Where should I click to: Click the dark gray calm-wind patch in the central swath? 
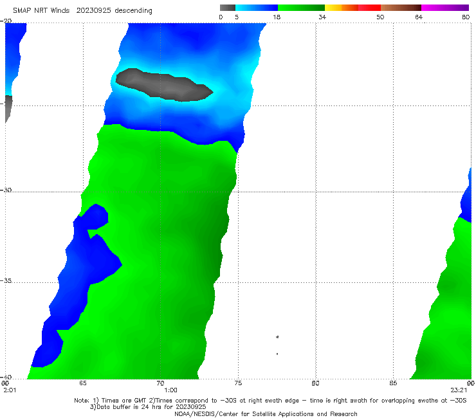164,85
